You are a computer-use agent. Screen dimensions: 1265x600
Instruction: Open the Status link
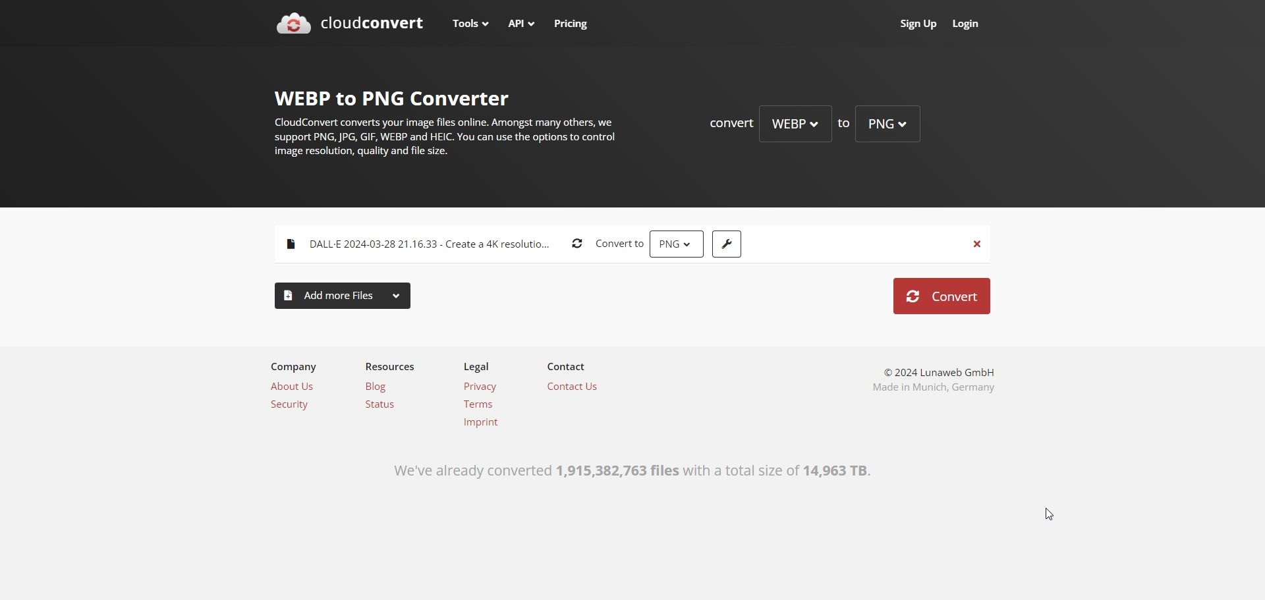click(379, 404)
